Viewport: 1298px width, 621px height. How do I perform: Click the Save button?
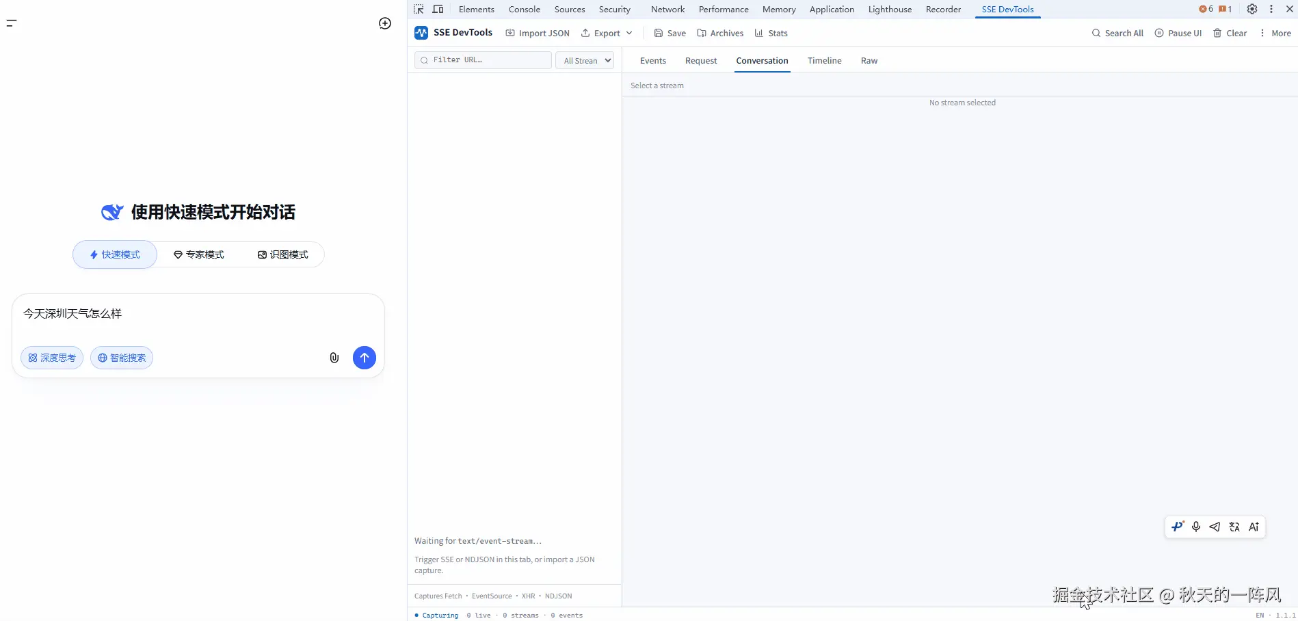point(670,33)
